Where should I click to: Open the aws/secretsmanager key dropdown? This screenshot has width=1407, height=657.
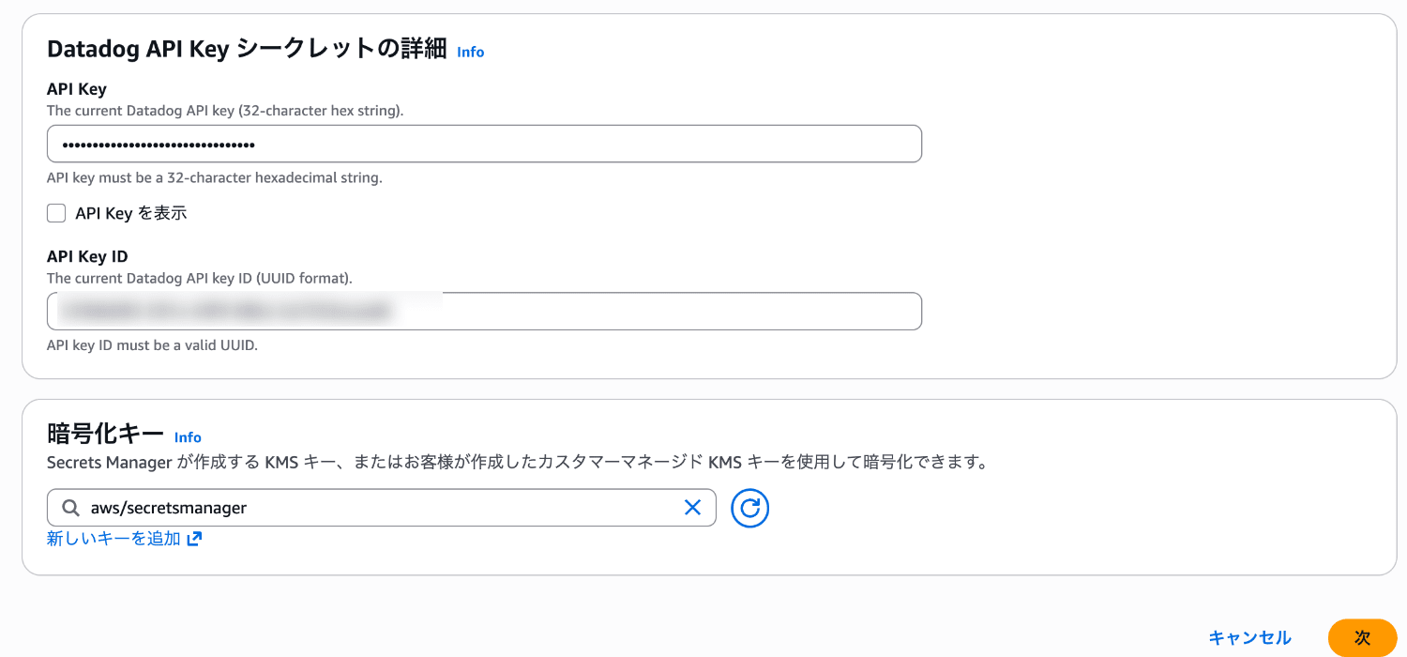(381, 508)
